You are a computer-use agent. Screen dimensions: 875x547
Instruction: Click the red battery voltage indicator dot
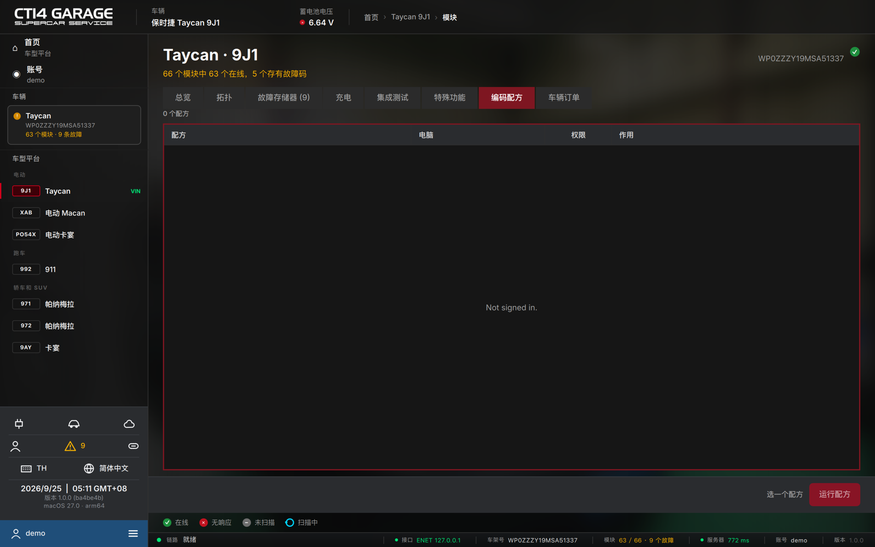click(302, 22)
